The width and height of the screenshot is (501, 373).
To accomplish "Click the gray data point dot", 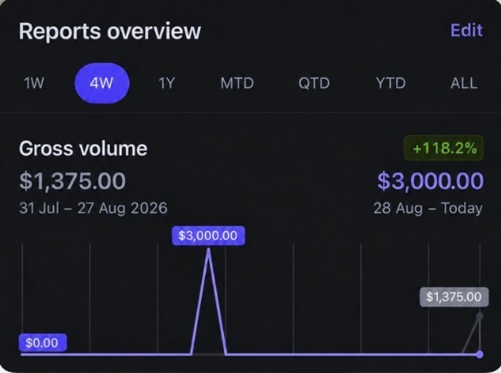I will pos(480,316).
